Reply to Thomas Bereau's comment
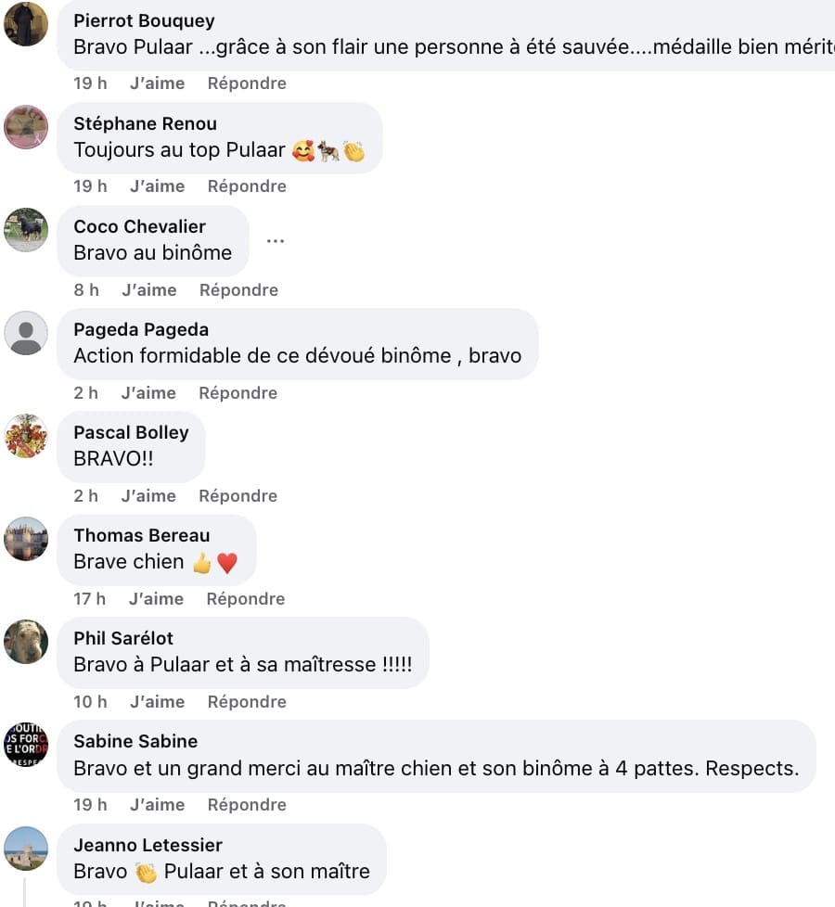The width and height of the screenshot is (835, 907). [245, 599]
